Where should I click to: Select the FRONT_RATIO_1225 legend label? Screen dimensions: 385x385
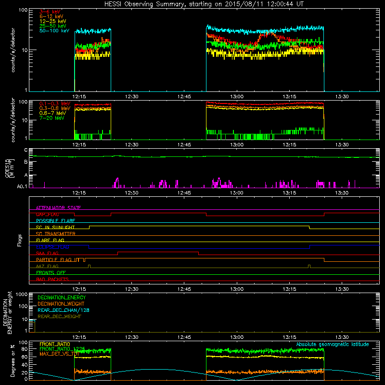[x=62, y=349]
